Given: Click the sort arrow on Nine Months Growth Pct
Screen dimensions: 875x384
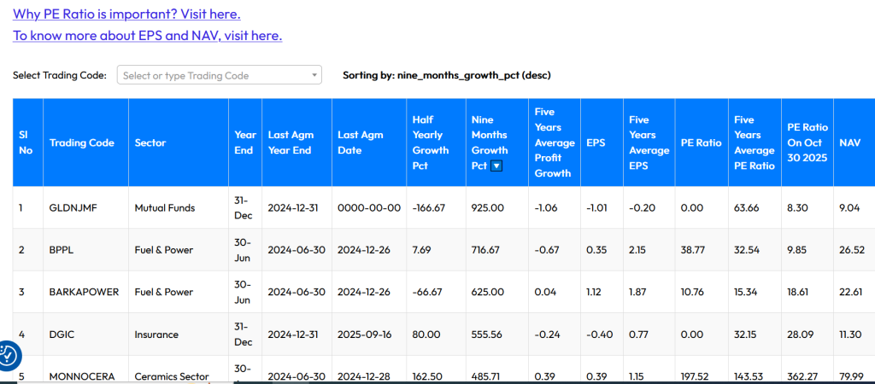Looking at the screenshot, I should tap(495, 166).
